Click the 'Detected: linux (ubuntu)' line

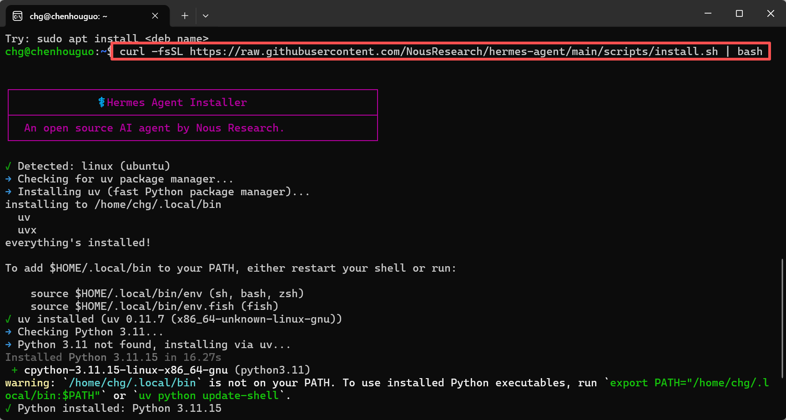[x=88, y=166]
